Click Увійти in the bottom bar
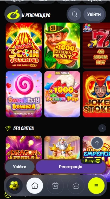The height and width of the screenshot is (199, 110). pyautogui.click(x=20, y=167)
